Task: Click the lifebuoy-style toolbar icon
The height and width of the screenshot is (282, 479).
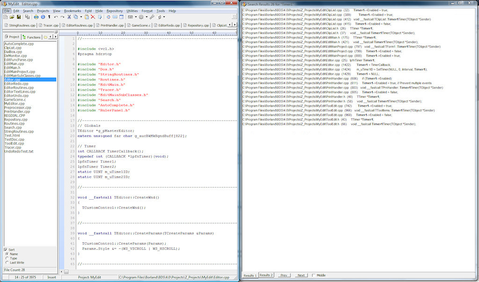Action: (x=109, y=17)
